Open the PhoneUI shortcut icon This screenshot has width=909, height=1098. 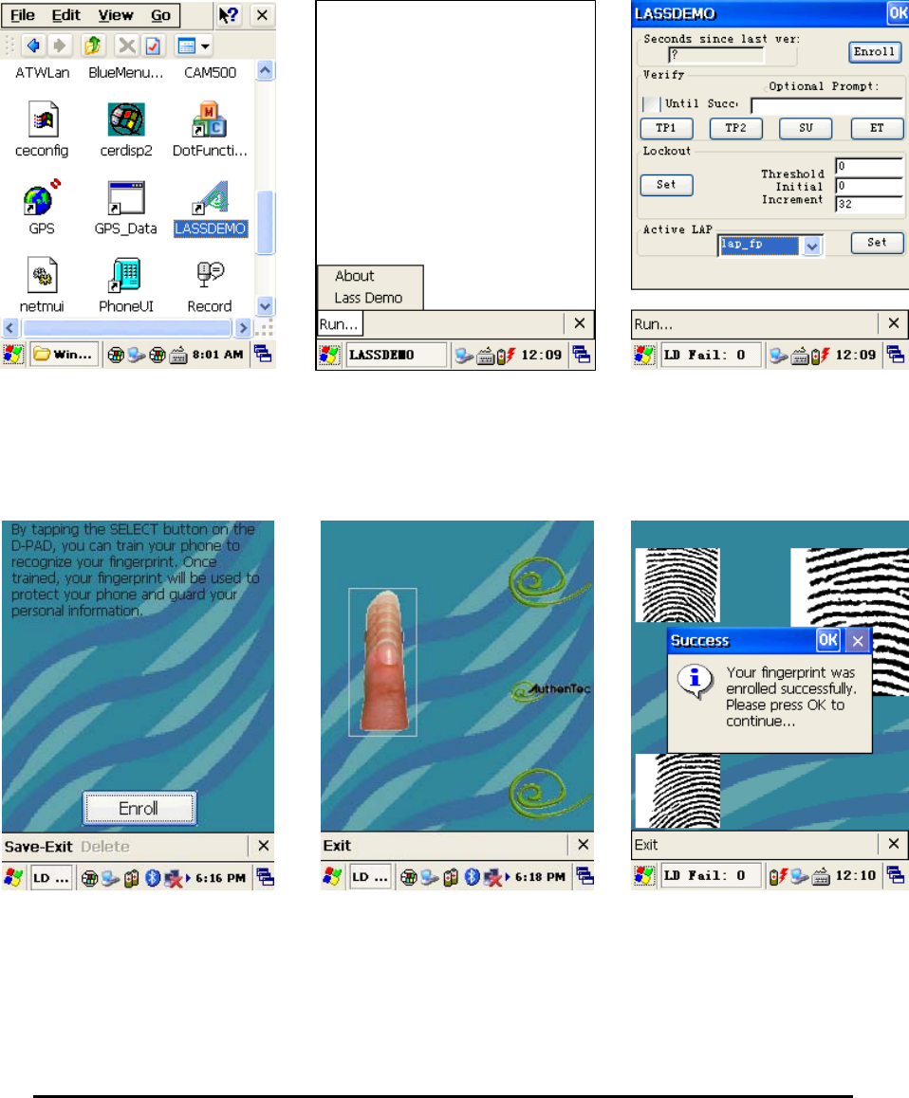coord(126,275)
